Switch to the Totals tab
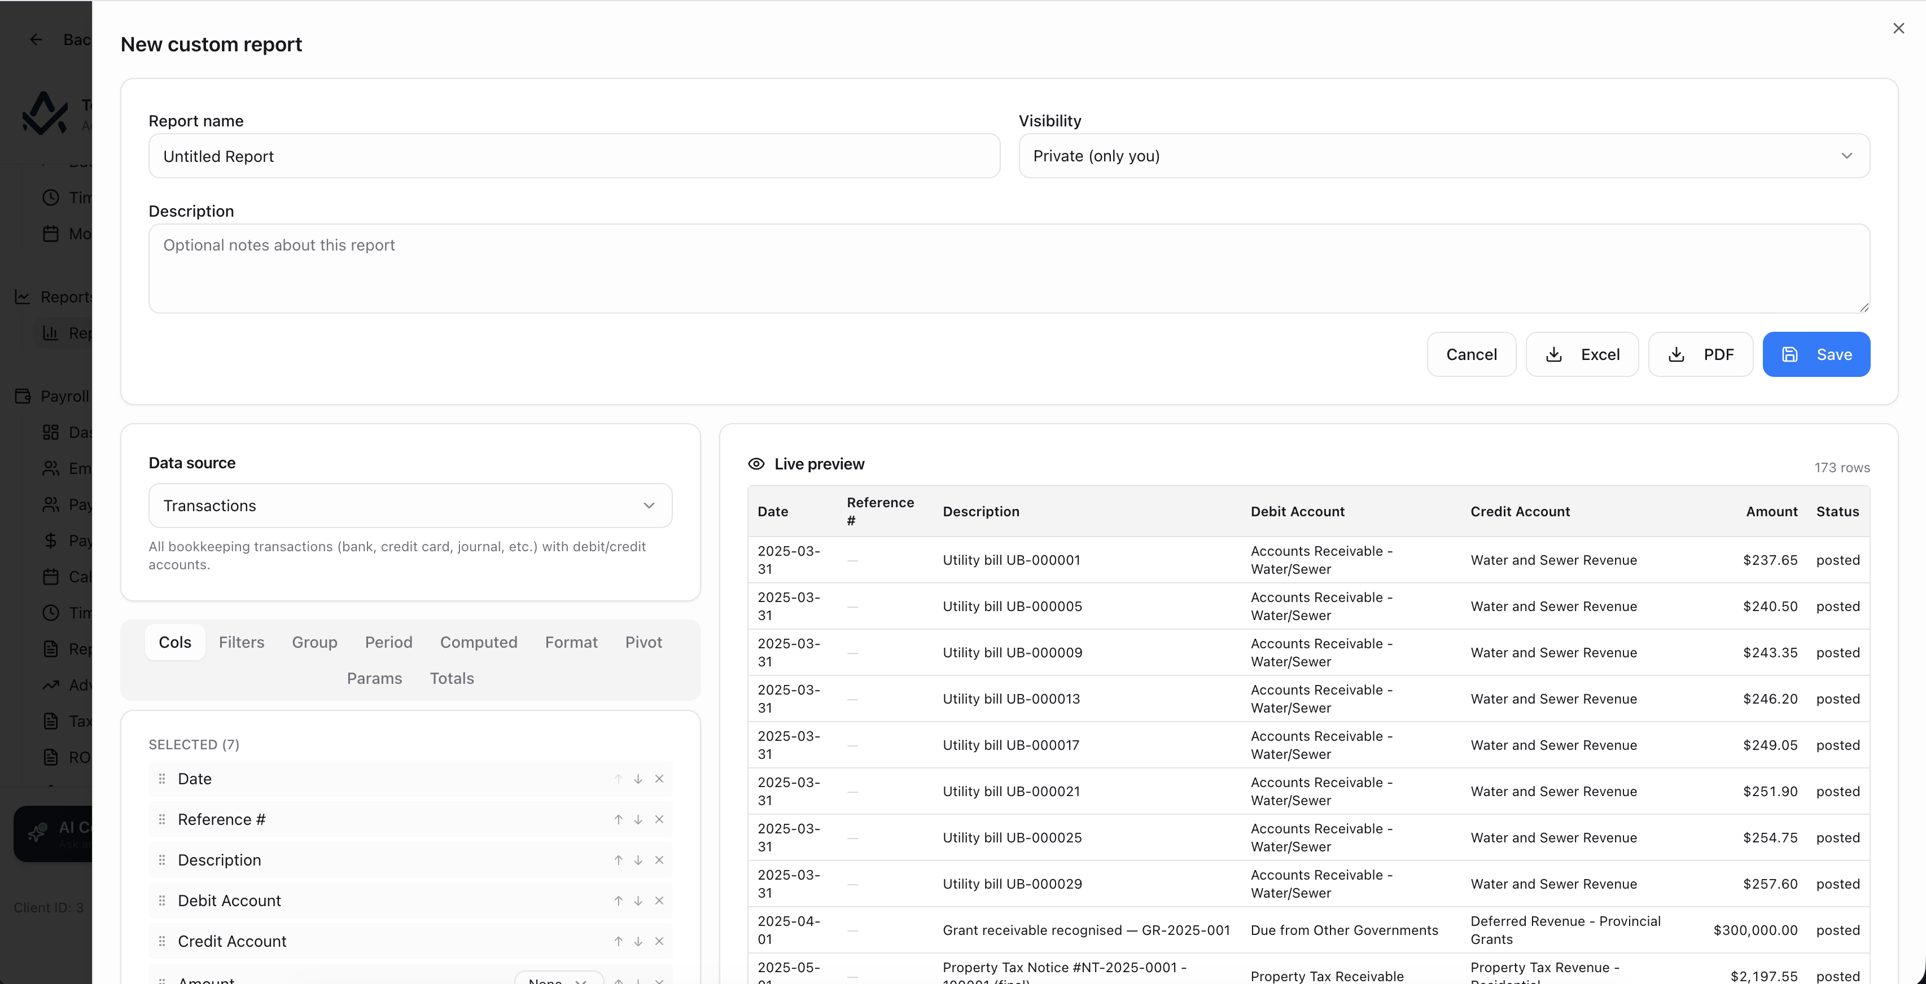This screenshot has width=1926, height=984. point(452,678)
